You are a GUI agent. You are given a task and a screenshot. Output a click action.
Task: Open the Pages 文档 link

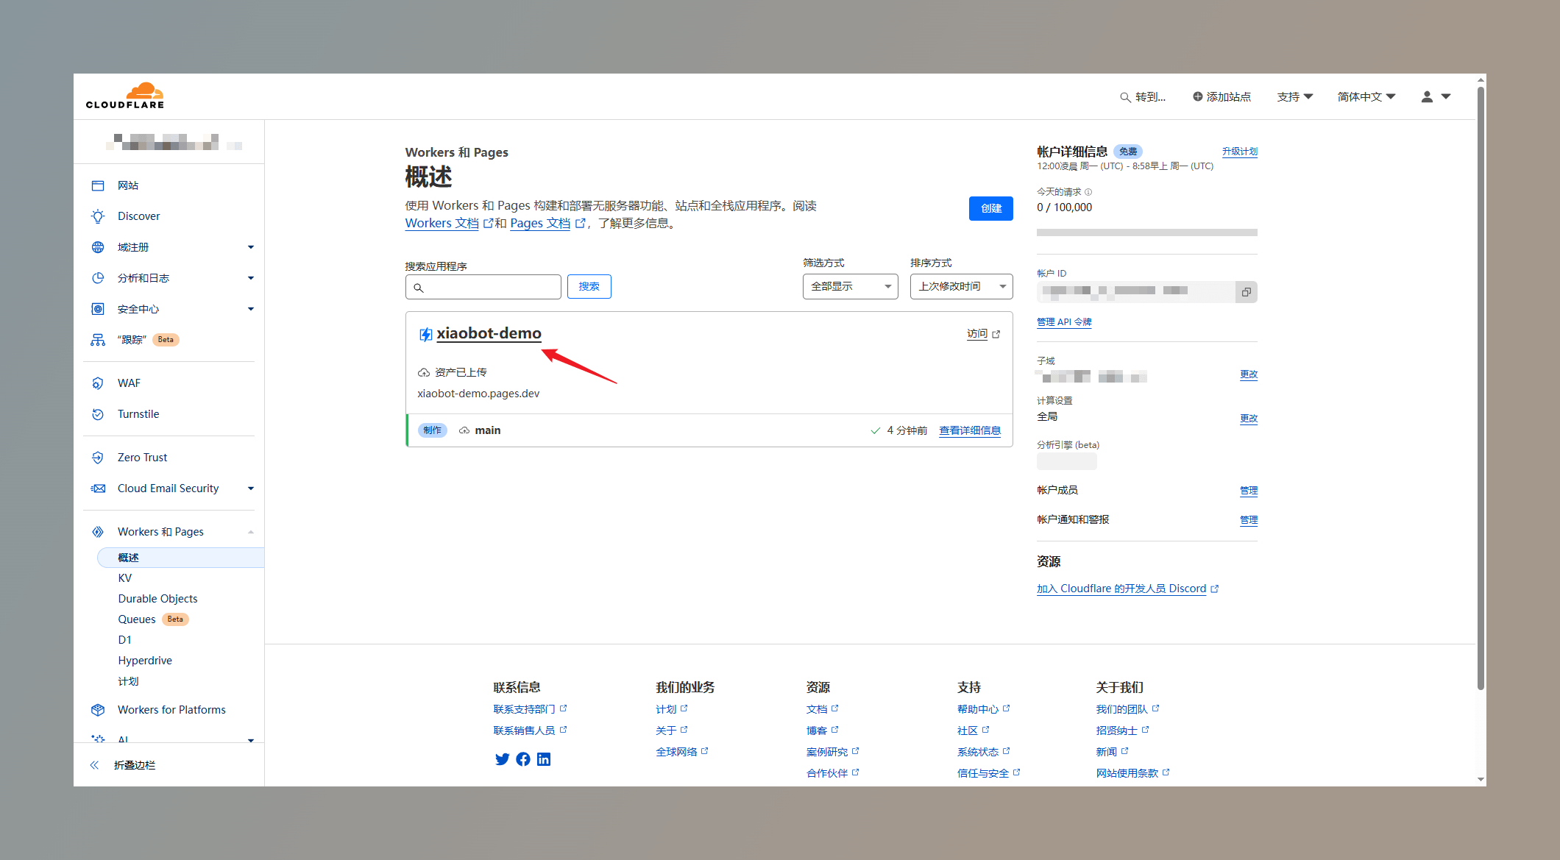540,223
